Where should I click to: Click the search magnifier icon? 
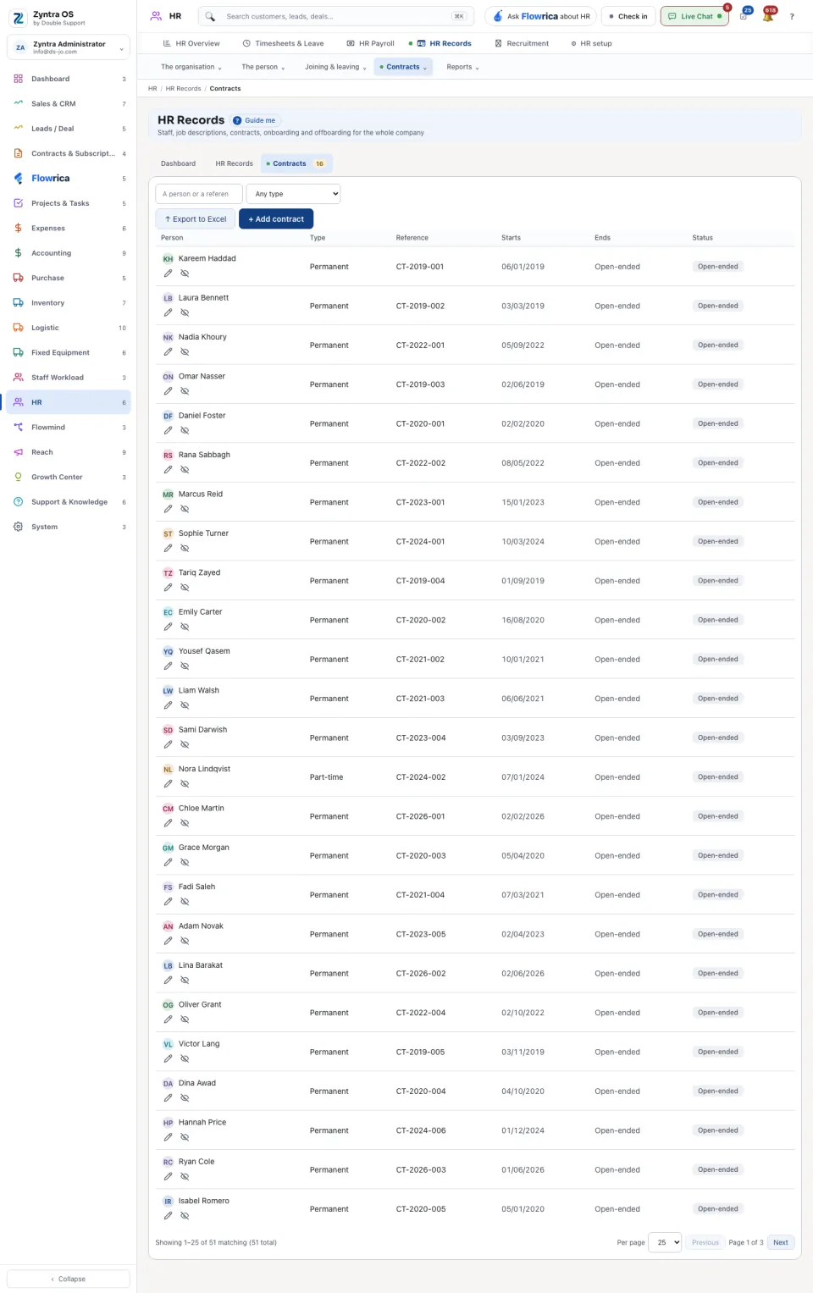210,16
